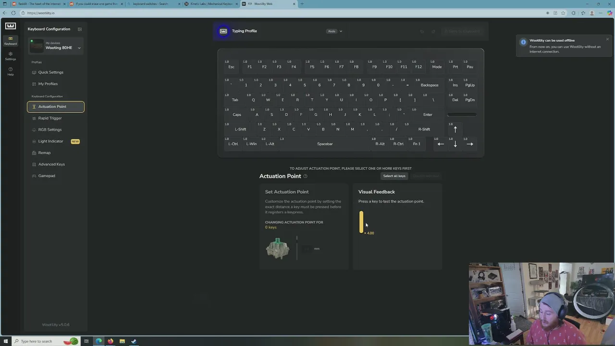Select the W key on the keyboard
This screenshot has height=346, width=615.
(268, 100)
